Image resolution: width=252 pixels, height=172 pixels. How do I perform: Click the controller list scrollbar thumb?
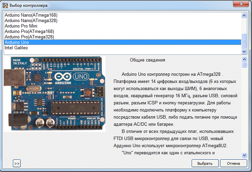pos(244,41)
